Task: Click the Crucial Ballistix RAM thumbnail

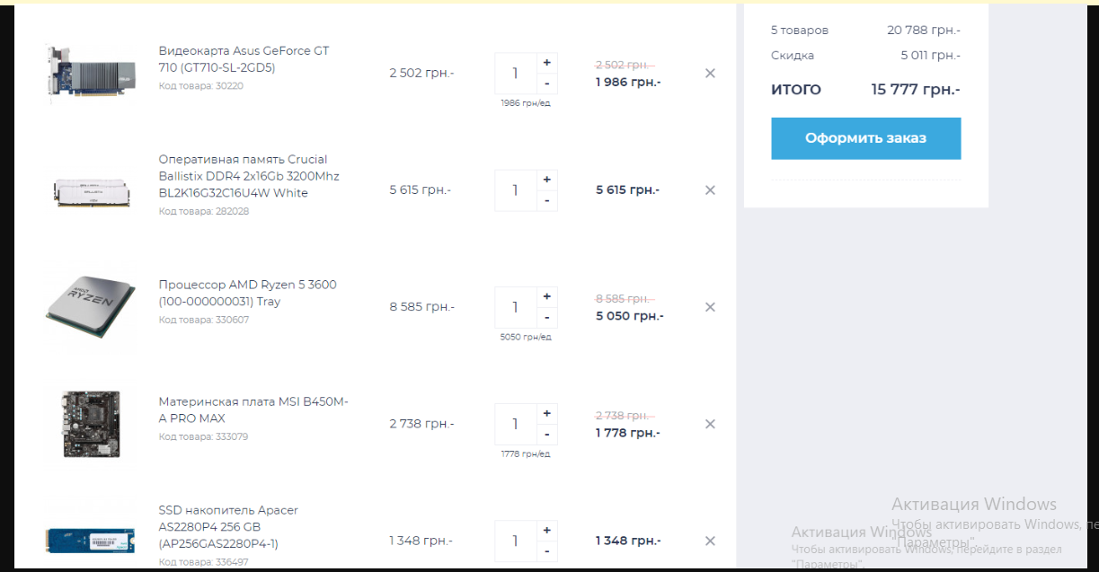Action: 90,190
